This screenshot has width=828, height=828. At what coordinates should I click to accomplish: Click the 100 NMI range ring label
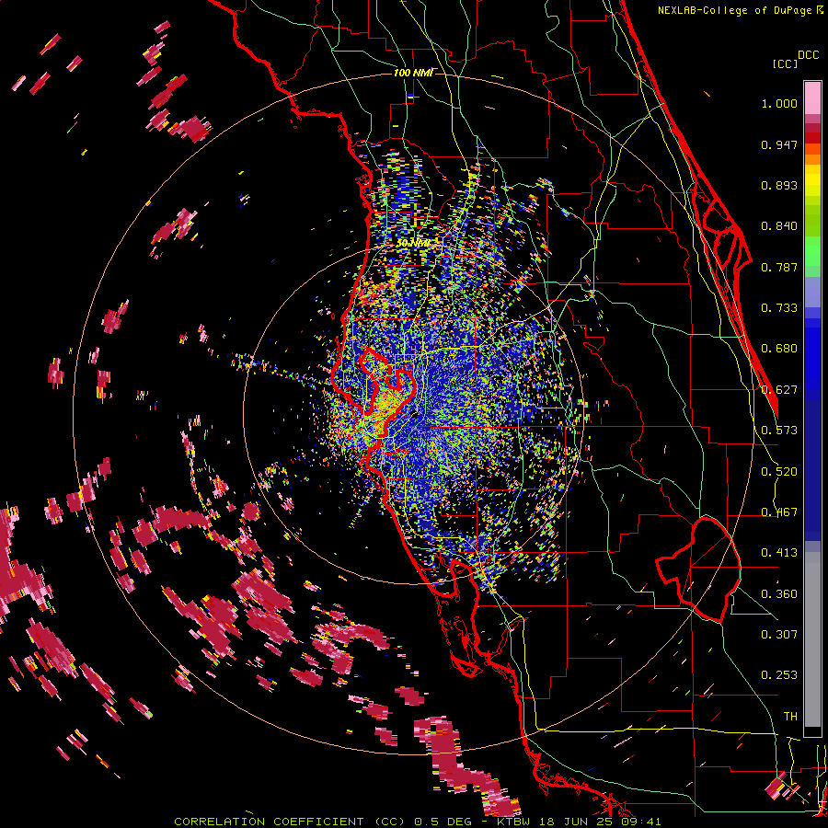click(x=413, y=73)
